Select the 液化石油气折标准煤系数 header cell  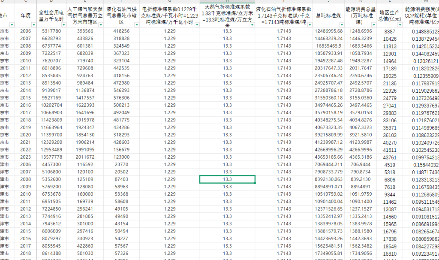pyautogui.click(x=284, y=15)
